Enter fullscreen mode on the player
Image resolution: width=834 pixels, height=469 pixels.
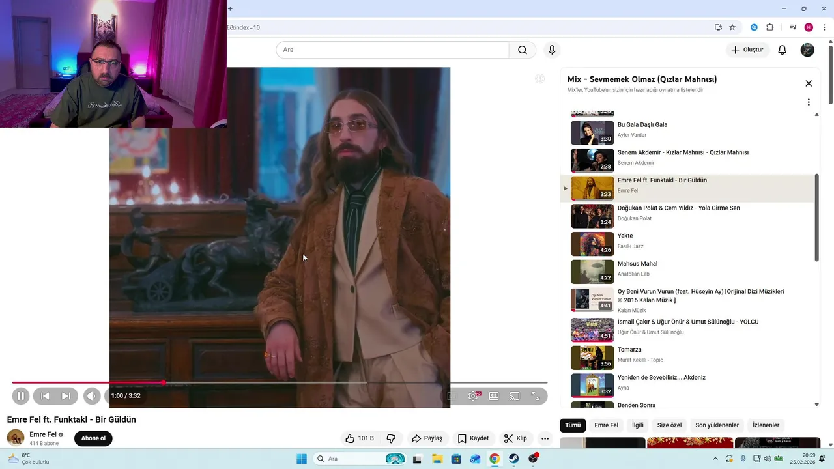point(536,395)
